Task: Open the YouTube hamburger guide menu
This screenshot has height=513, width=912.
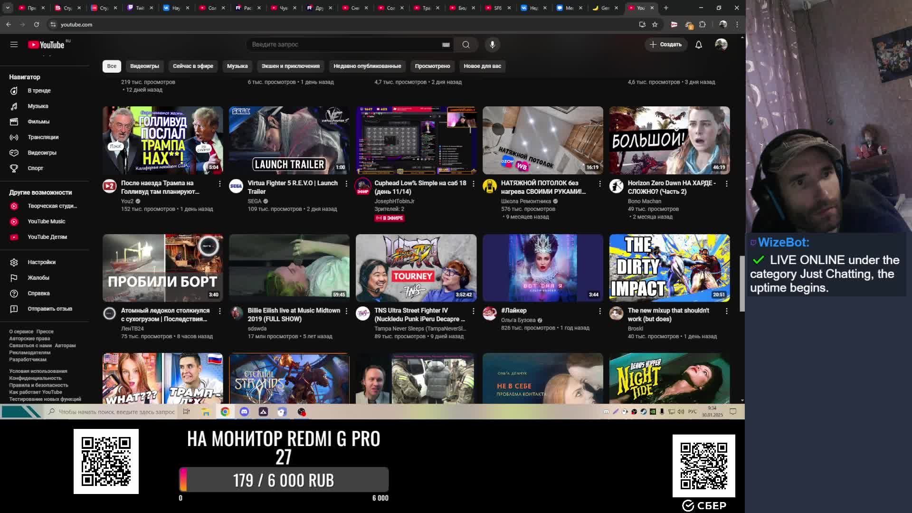Action: 14,44
